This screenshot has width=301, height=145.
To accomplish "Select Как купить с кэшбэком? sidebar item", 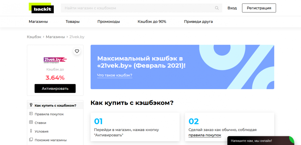I will click(x=55, y=105).
